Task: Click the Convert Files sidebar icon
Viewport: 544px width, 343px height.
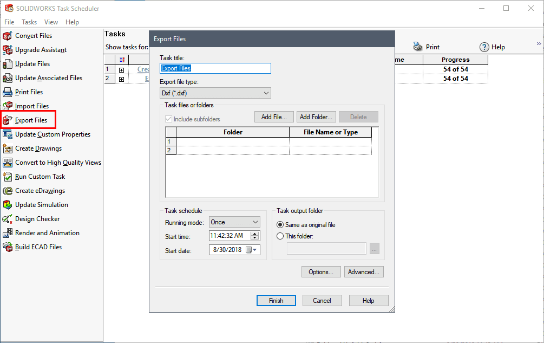Action: click(7, 36)
